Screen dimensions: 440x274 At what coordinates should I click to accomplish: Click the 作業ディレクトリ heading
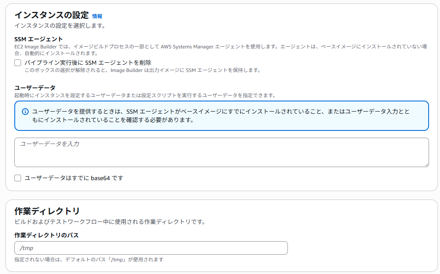(x=47, y=211)
